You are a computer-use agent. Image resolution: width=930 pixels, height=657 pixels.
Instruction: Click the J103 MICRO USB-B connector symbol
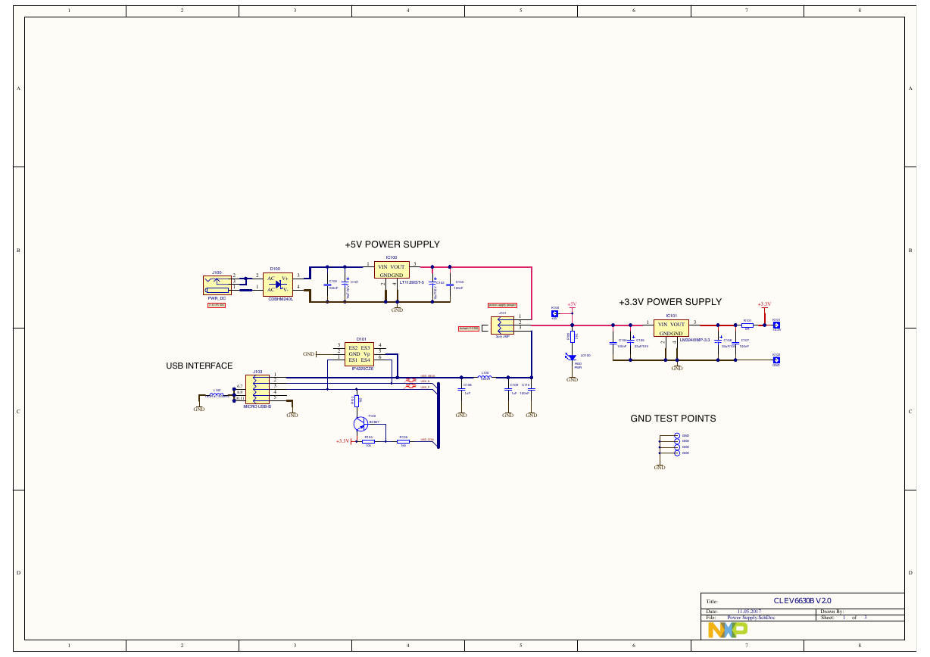tap(258, 389)
